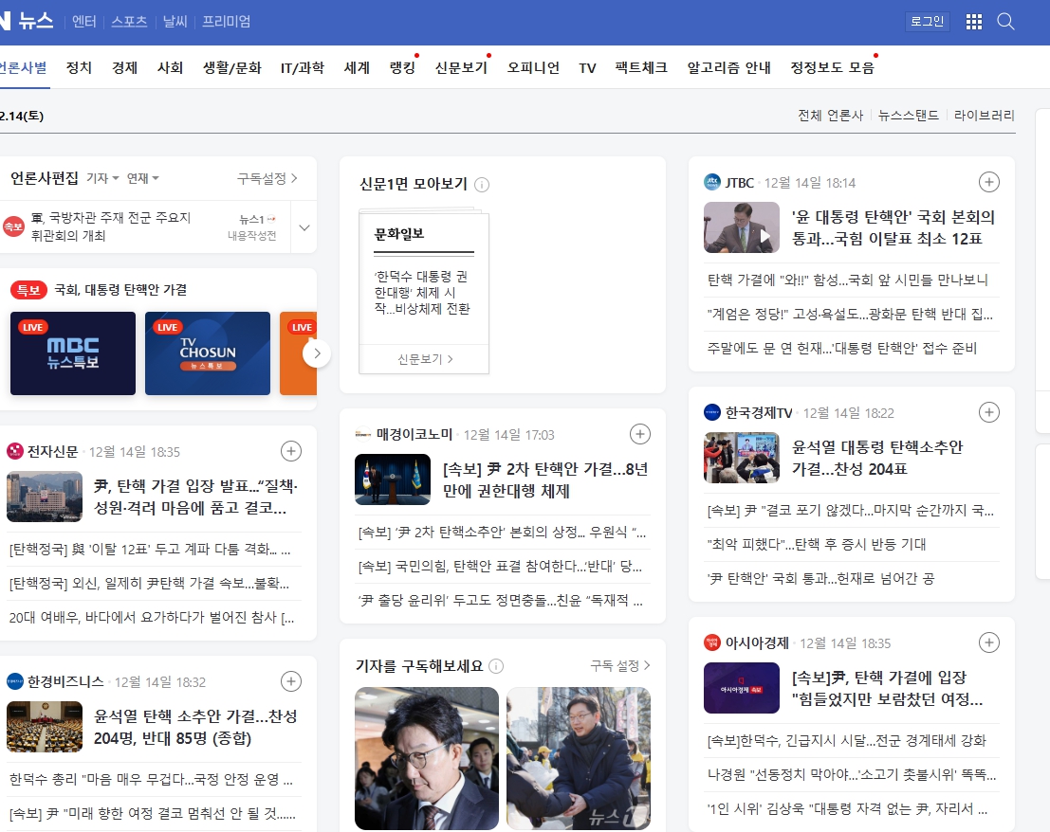The width and height of the screenshot is (1050, 832).
Task: Open the Naver apps grid icon
Action: click(974, 22)
